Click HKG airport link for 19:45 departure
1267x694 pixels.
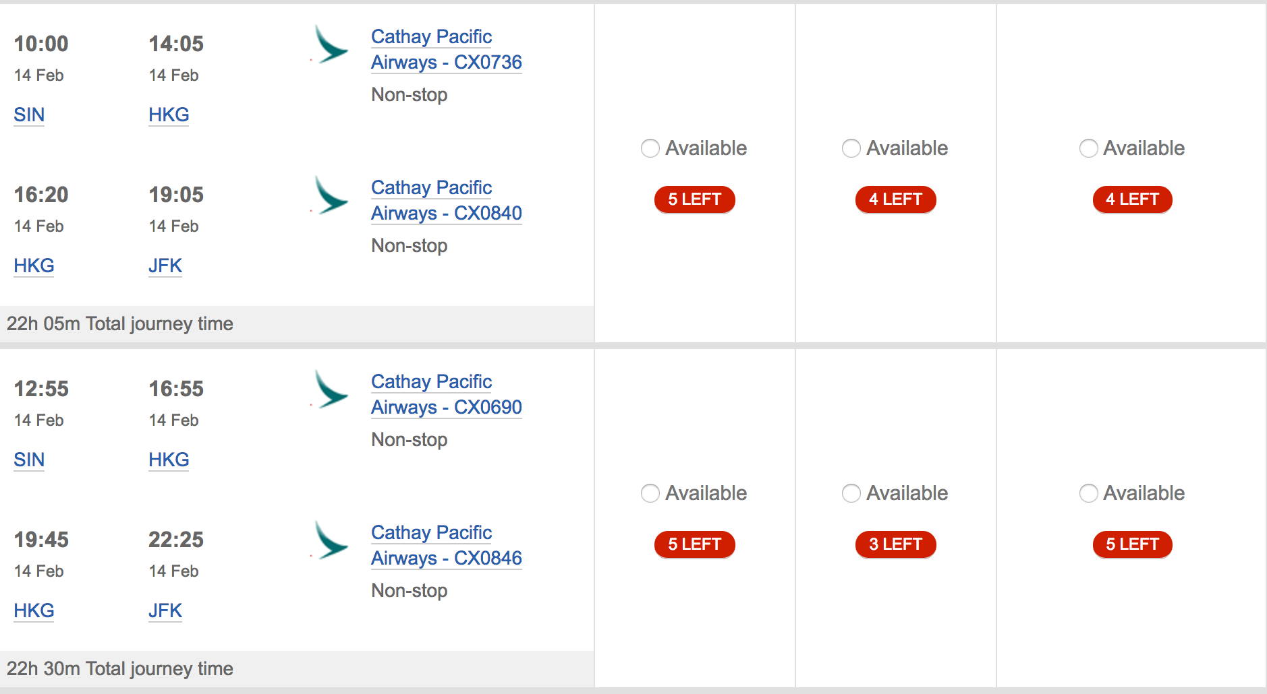click(34, 610)
